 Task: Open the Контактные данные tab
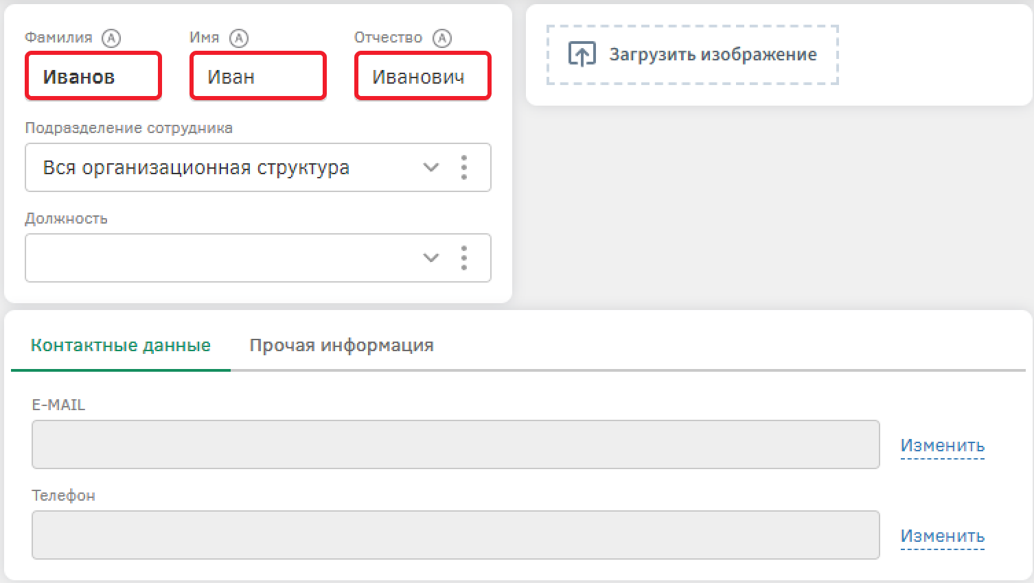[x=121, y=345]
